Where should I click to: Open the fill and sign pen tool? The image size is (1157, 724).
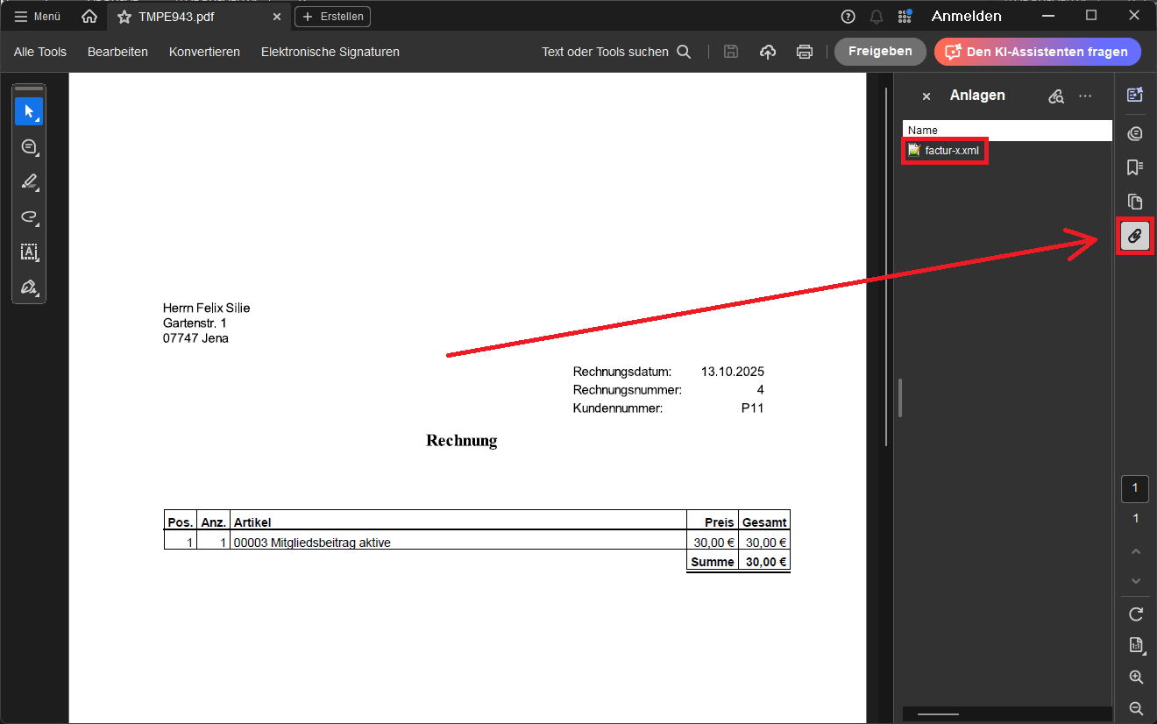pyautogui.click(x=29, y=287)
